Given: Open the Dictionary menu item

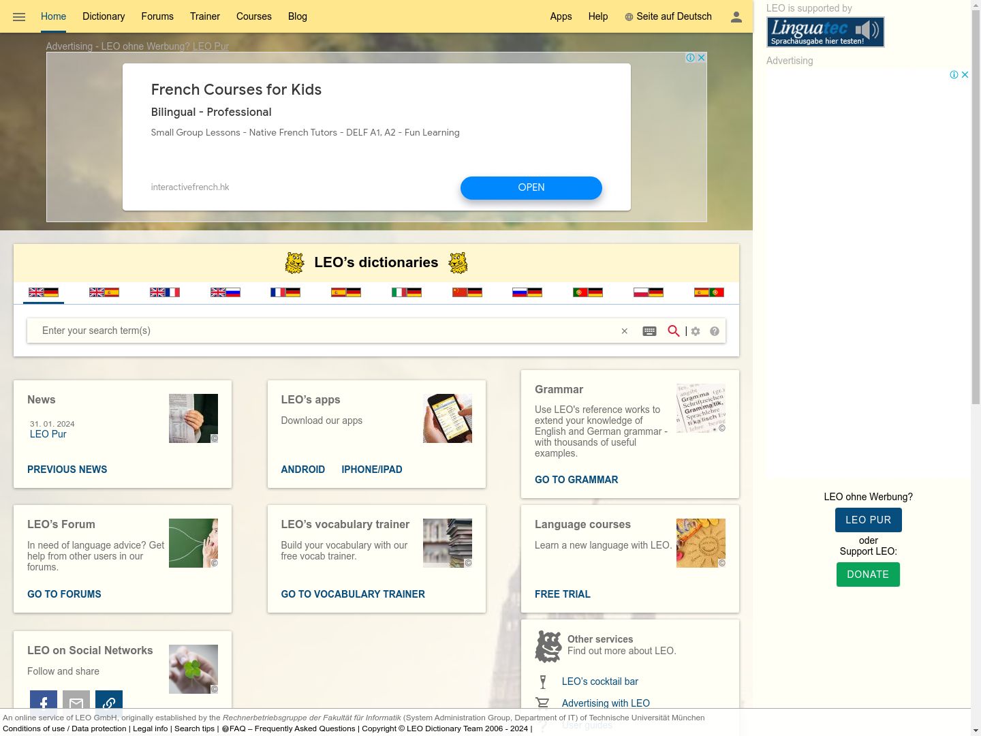Looking at the screenshot, I should click(x=104, y=16).
